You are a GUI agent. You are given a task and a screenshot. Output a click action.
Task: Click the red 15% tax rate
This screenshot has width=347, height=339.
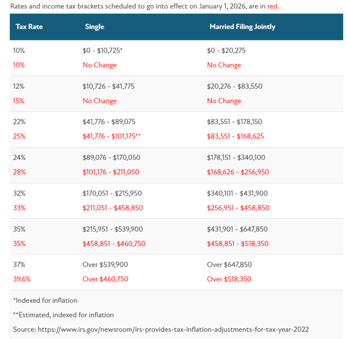(19, 101)
